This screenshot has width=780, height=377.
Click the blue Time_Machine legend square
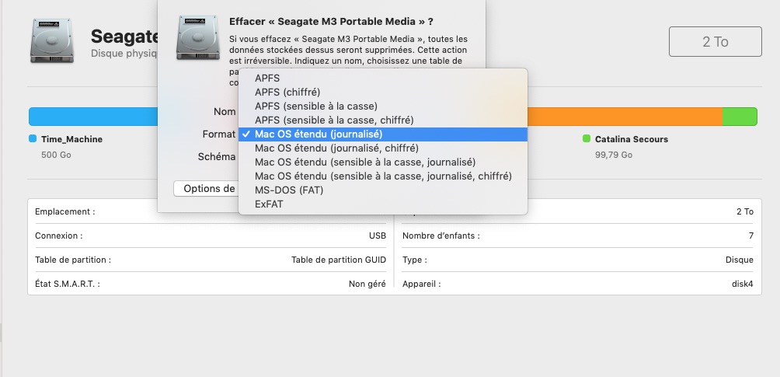tap(33, 139)
